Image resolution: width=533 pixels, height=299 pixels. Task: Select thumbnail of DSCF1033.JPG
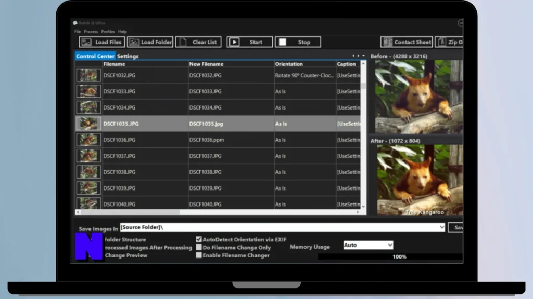coord(88,91)
